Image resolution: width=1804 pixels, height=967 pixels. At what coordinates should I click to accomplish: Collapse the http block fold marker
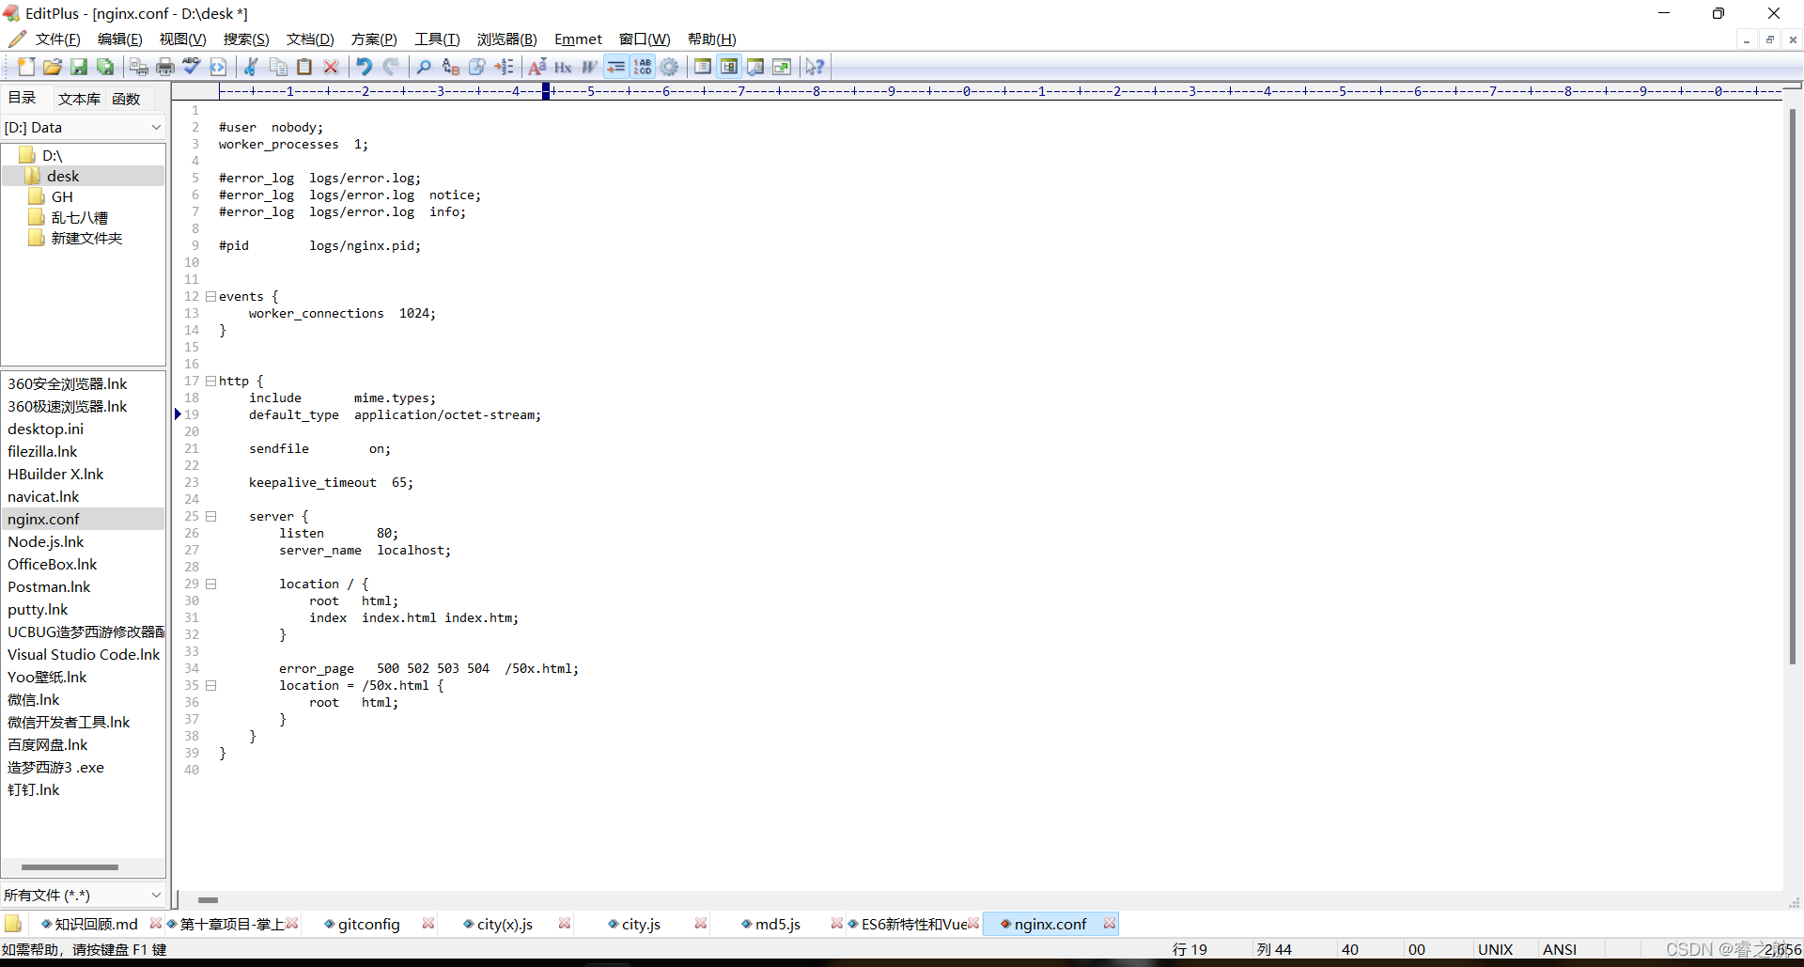coord(211,382)
